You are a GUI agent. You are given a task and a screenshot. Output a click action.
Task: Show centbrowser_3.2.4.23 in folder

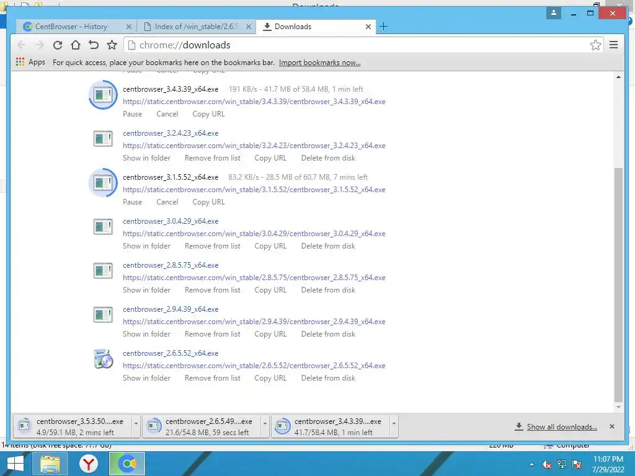point(146,158)
